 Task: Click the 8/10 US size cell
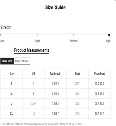33,104
